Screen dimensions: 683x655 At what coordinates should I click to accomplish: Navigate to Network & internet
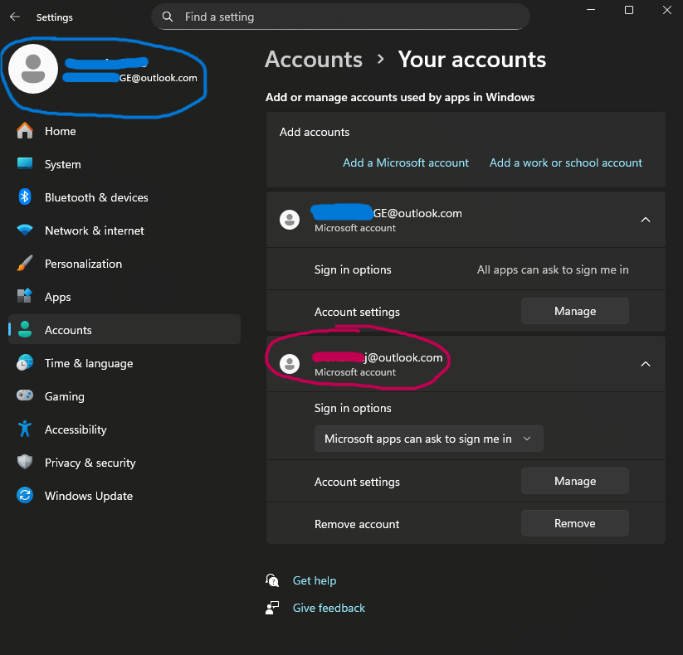tap(124, 230)
